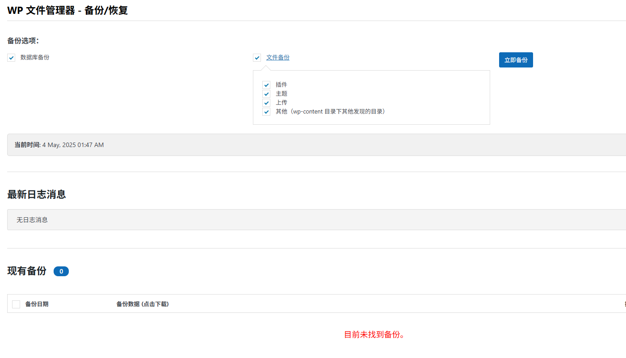Image resolution: width=626 pixels, height=358 pixels.
Task: Uncheck the 插件 checkbox
Action: [x=266, y=85]
